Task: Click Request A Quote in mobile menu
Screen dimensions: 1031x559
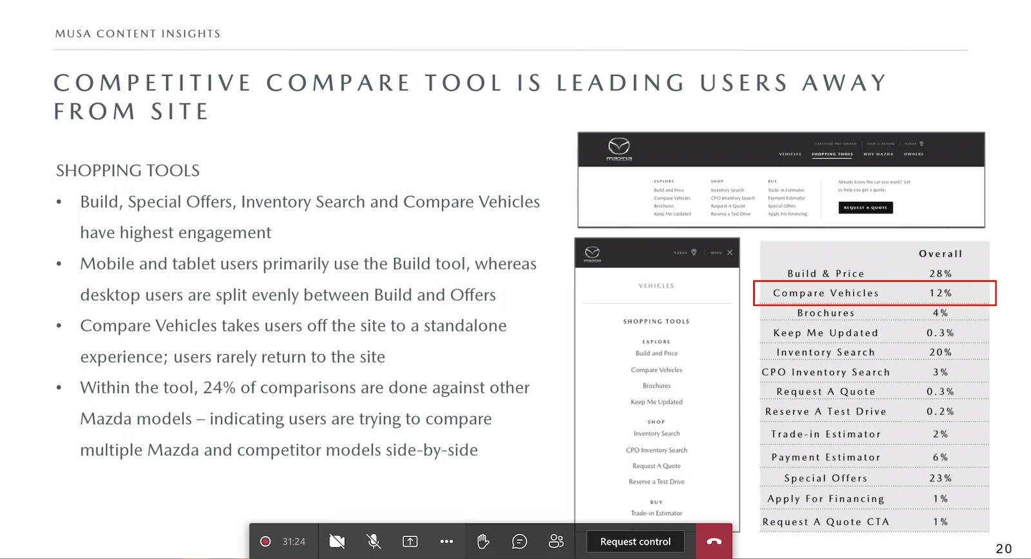Action: click(x=657, y=466)
